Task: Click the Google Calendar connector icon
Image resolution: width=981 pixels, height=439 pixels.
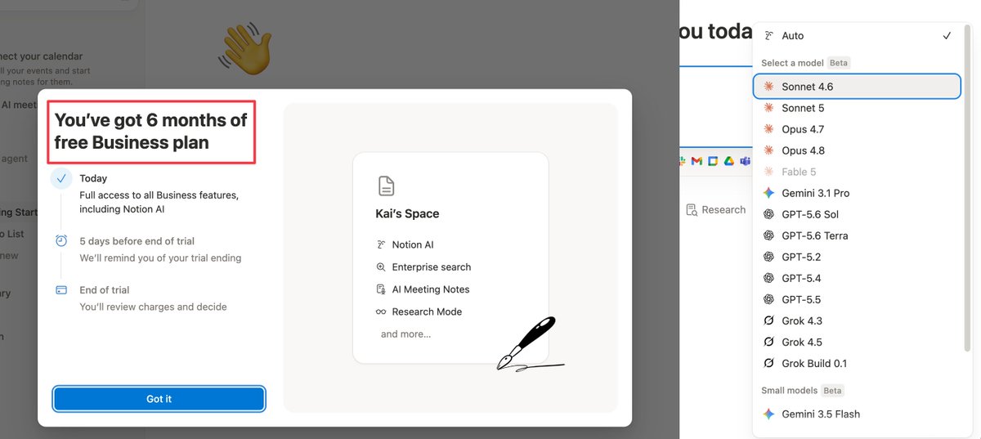Action: pyautogui.click(x=713, y=162)
